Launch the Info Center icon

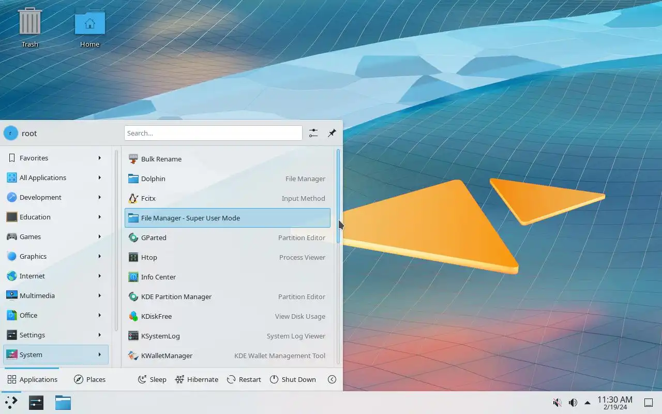(x=133, y=277)
